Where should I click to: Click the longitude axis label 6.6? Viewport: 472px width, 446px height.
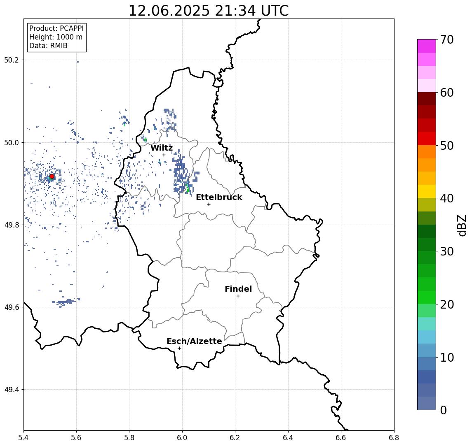(341, 438)
